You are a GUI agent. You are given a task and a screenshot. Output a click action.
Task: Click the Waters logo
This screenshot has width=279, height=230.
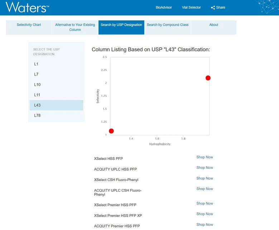pos(28,7)
